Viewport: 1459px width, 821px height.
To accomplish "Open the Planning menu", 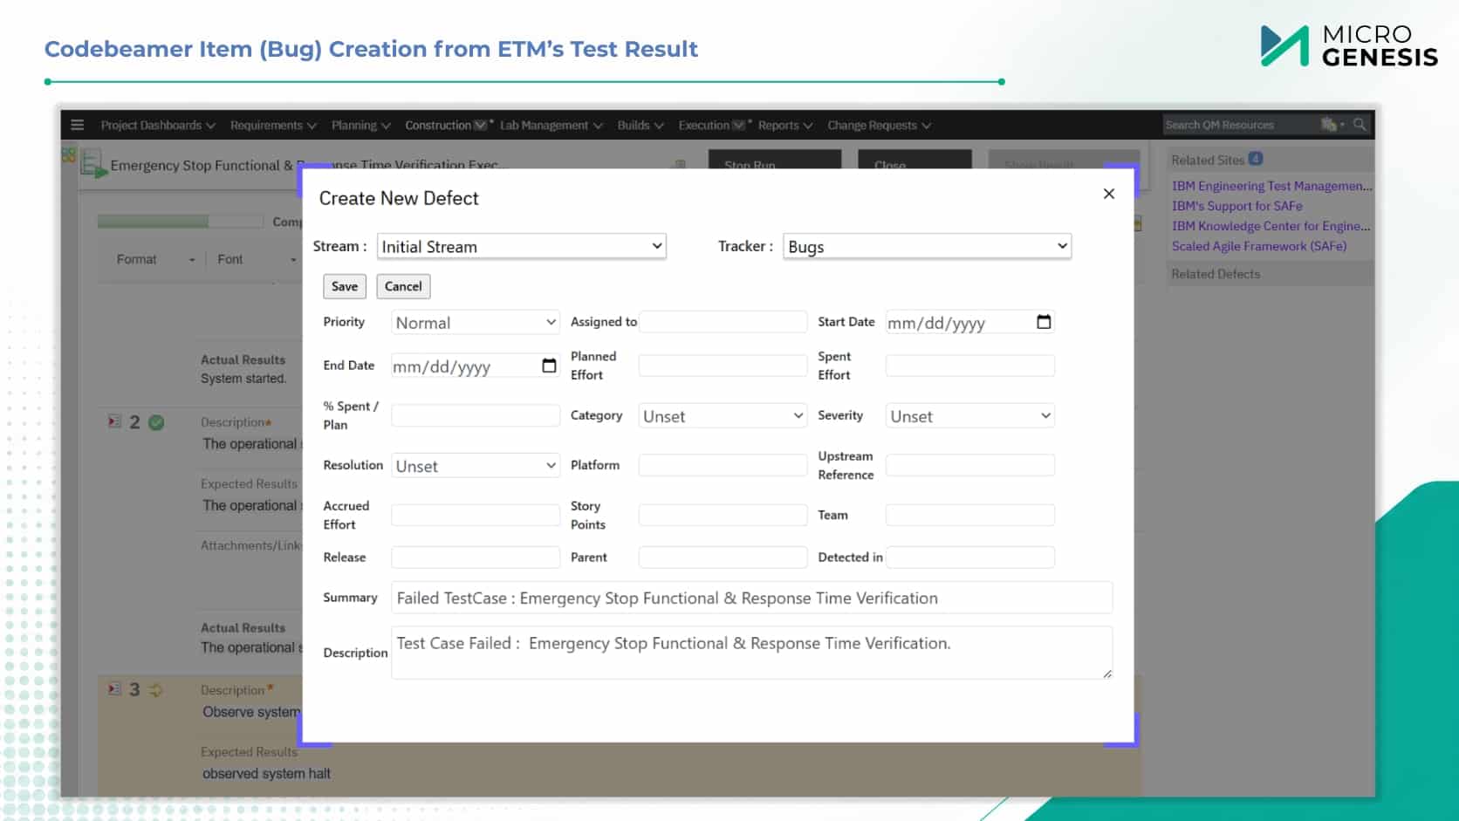I will click(x=360, y=126).
